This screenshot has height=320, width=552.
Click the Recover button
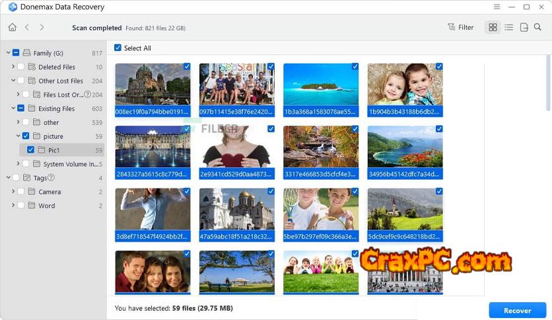point(517,311)
